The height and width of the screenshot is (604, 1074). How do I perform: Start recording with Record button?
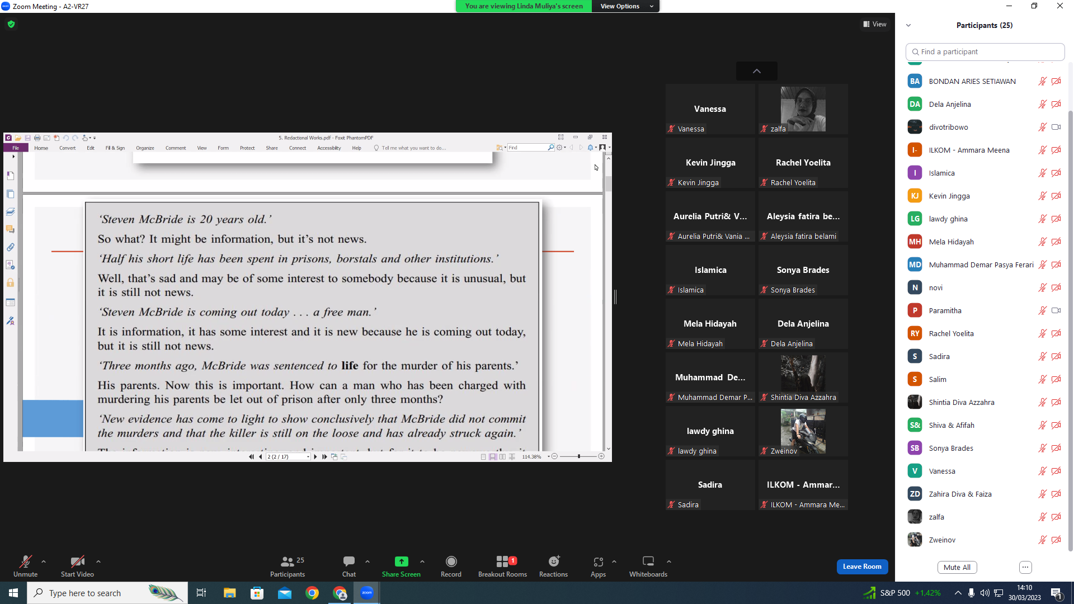(451, 566)
